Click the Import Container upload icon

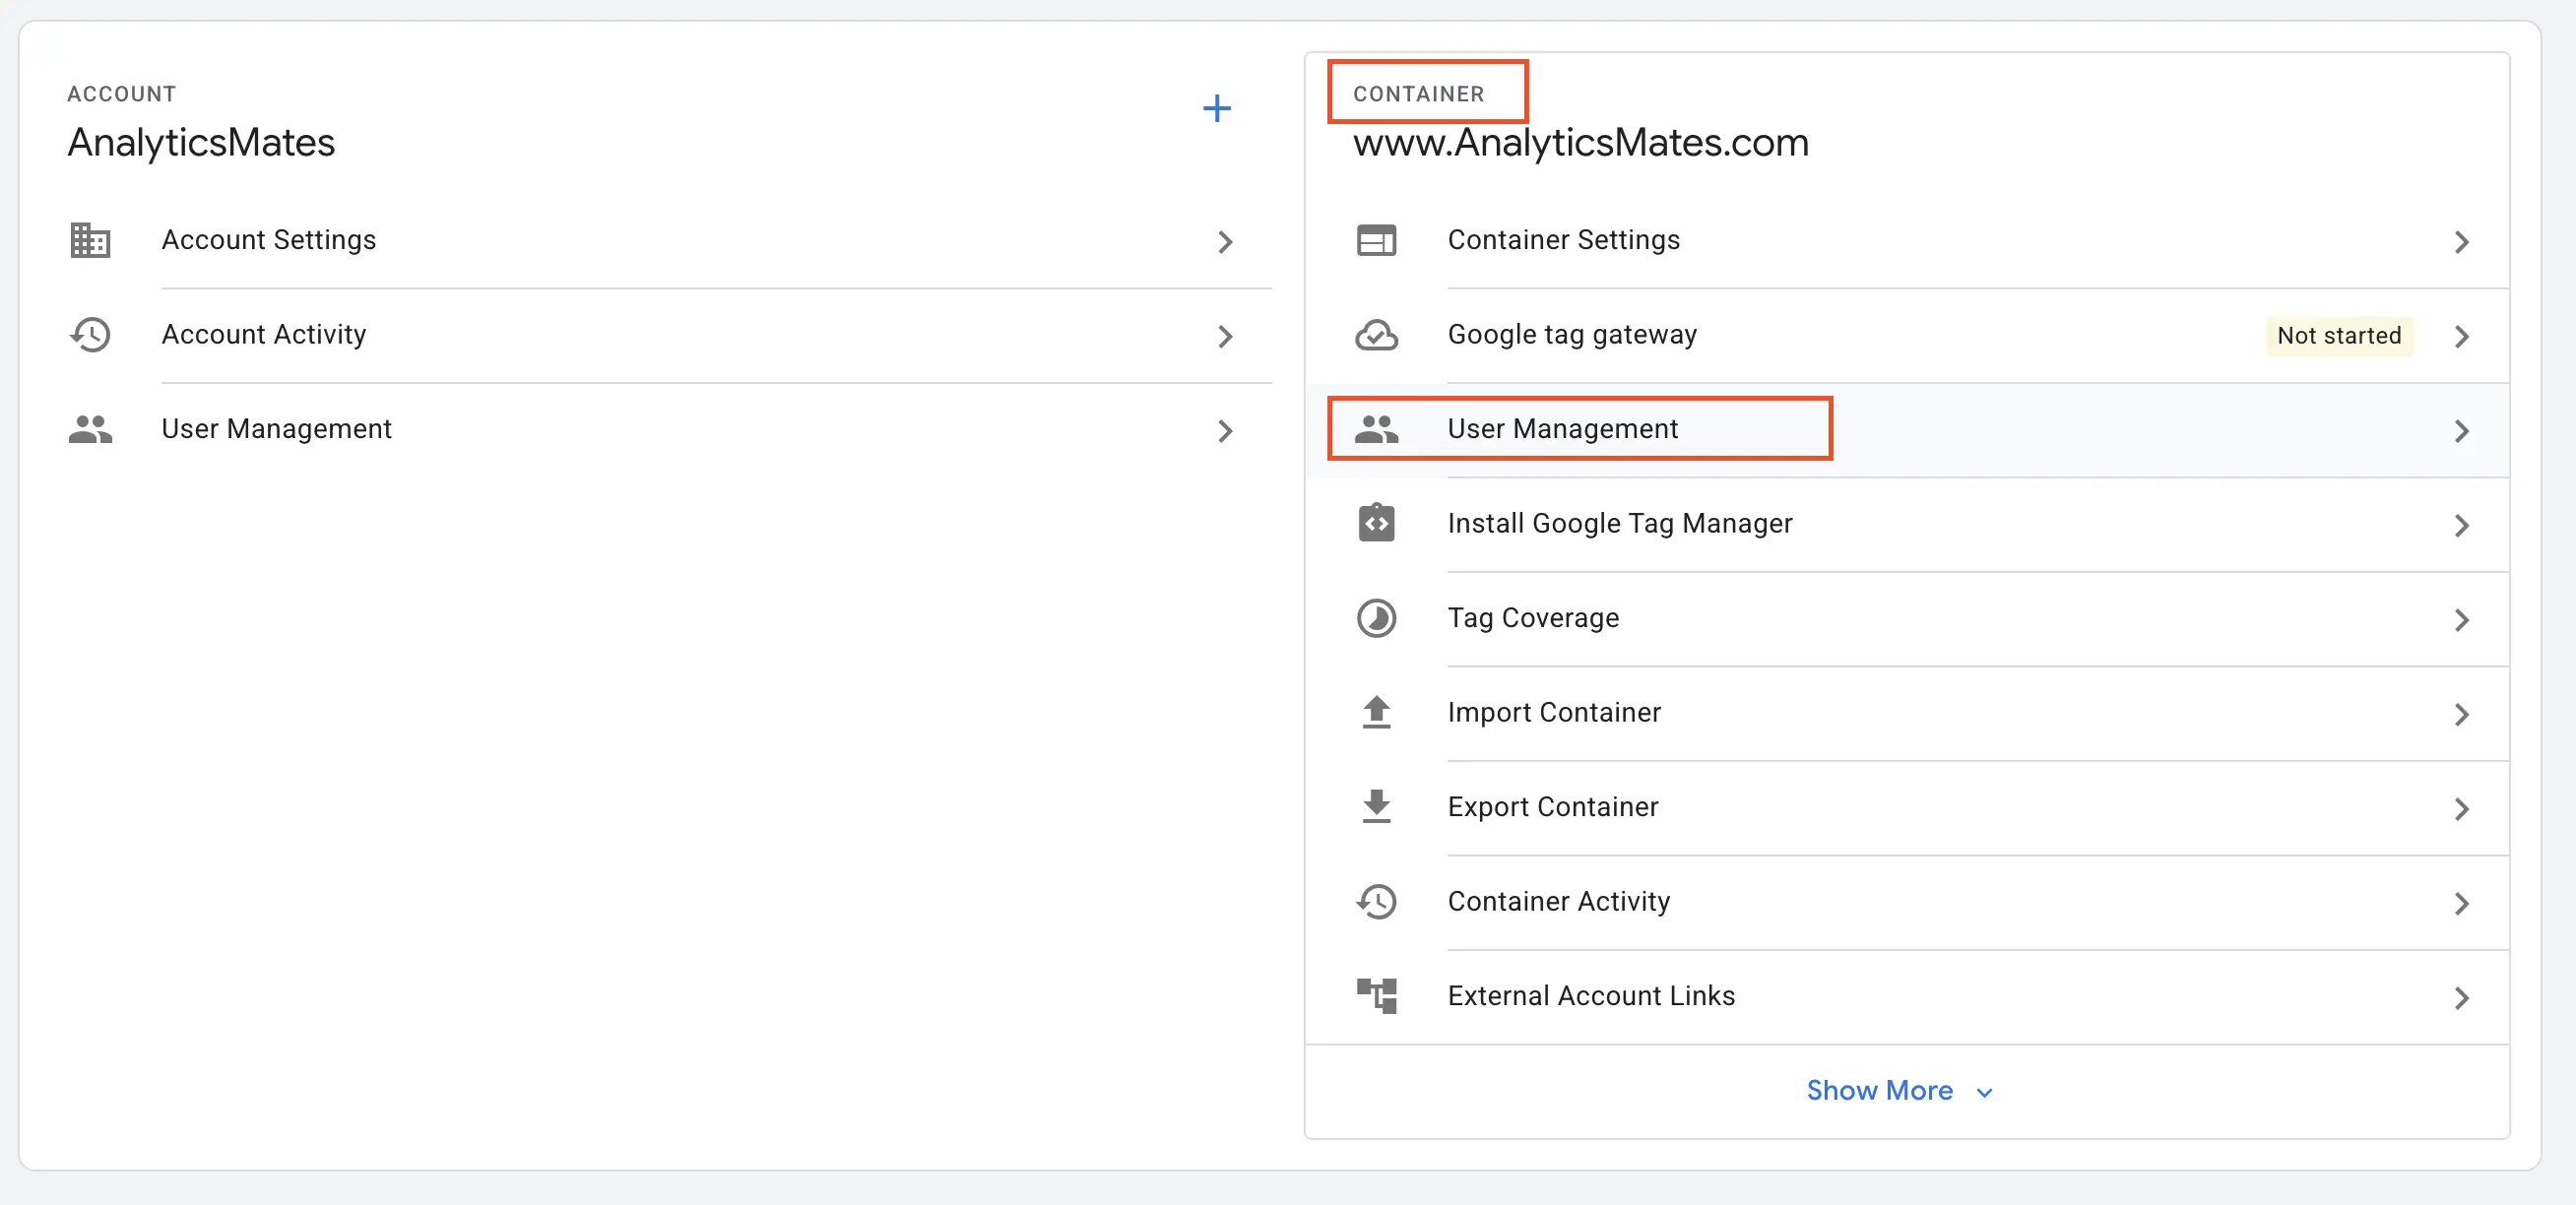coord(1376,712)
